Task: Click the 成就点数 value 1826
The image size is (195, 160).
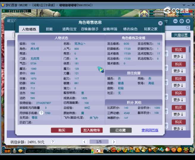Action: point(84,98)
